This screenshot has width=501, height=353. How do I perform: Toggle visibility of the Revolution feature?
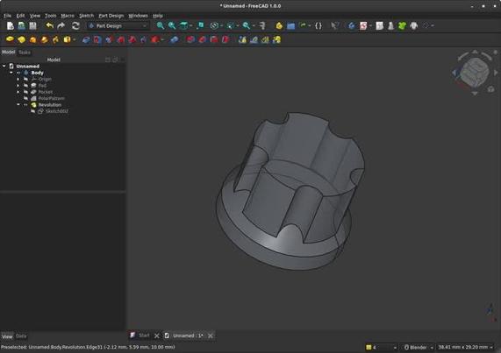pyautogui.click(x=25, y=104)
